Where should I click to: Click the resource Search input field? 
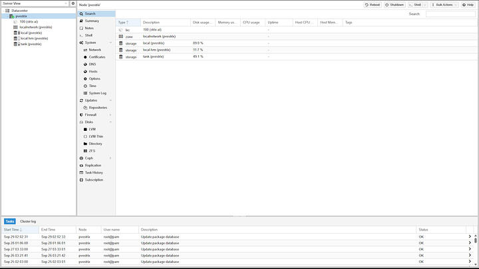click(x=450, y=14)
